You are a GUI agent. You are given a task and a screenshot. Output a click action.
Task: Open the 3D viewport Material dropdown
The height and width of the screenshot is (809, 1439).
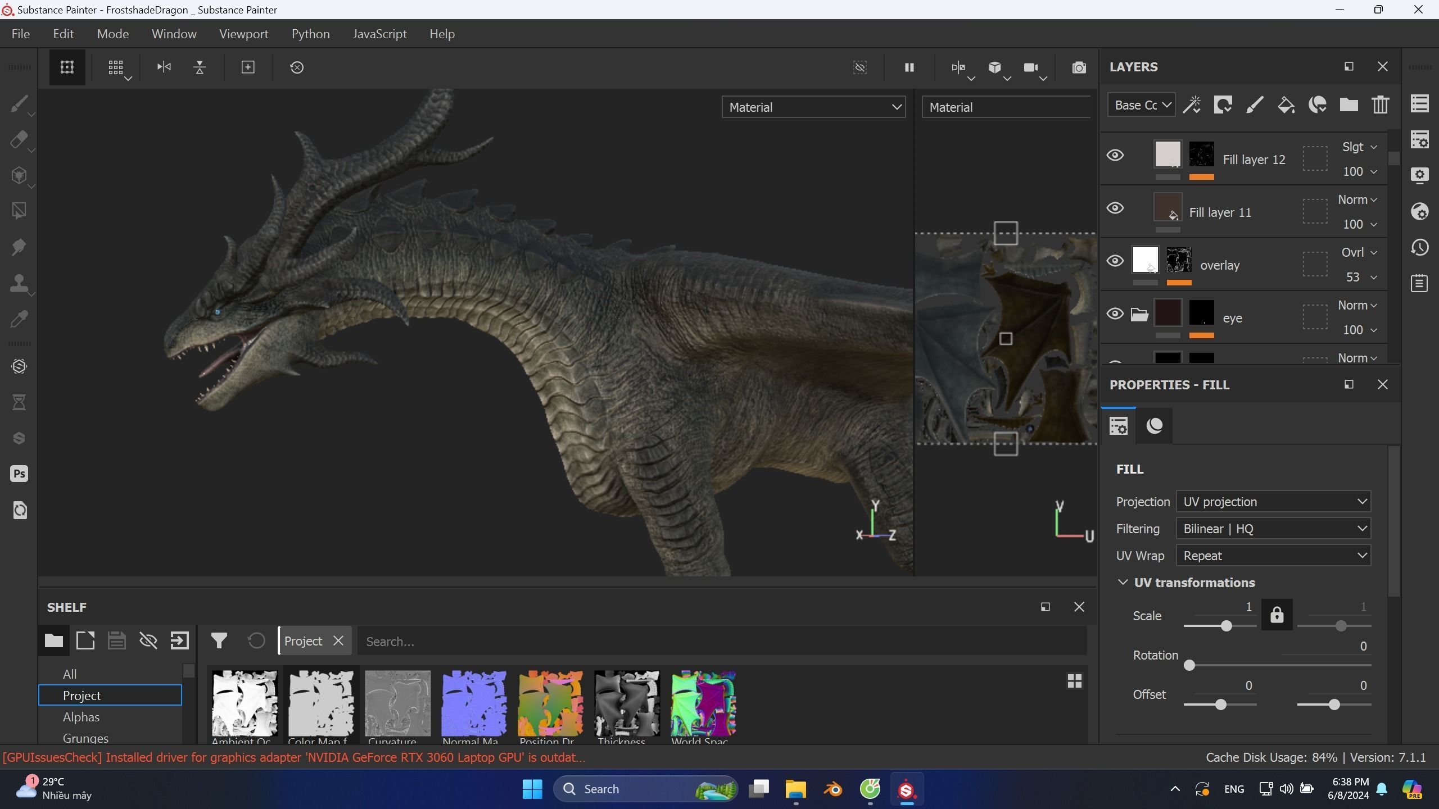click(813, 107)
